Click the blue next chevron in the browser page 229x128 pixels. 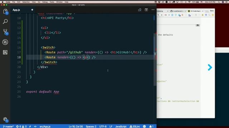(210, 67)
